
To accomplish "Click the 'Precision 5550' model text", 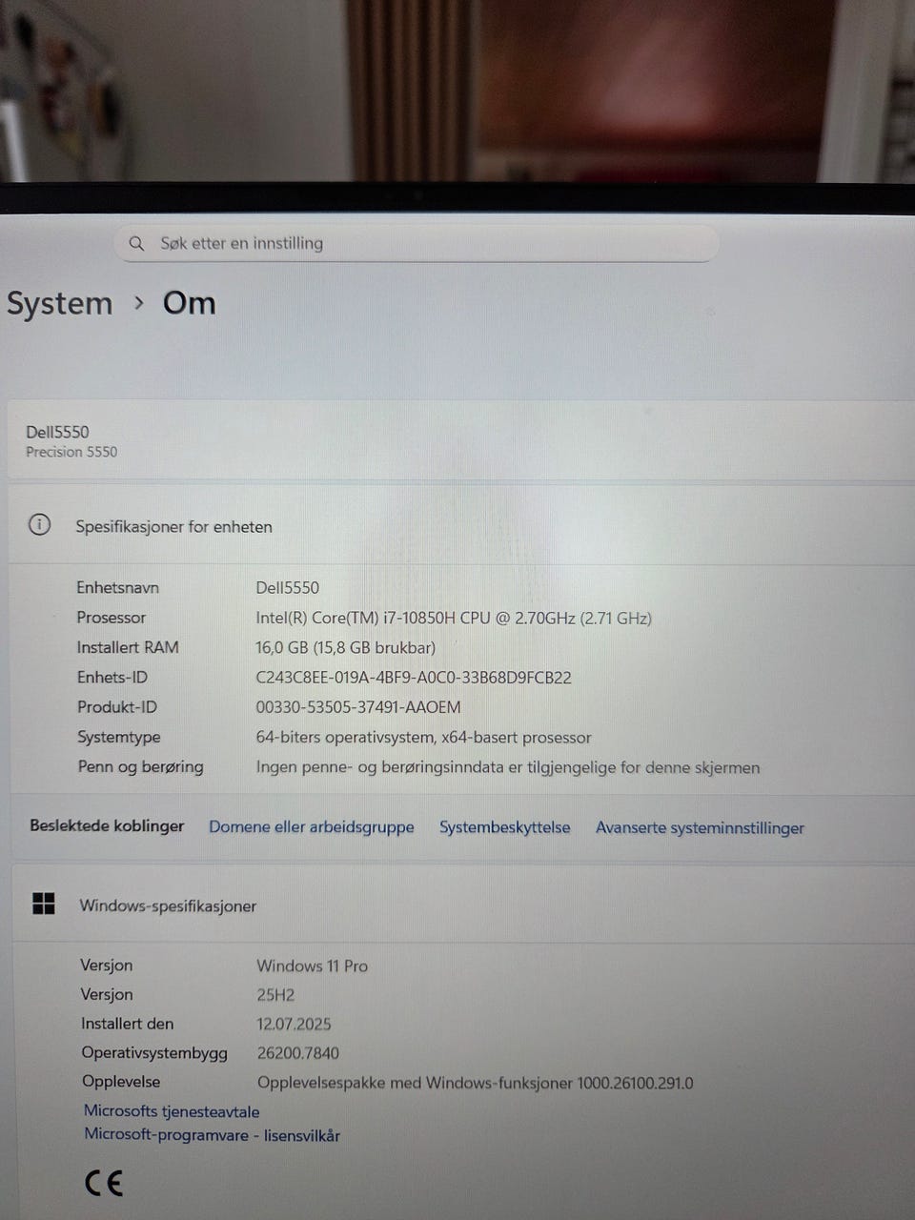I will 71,452.
